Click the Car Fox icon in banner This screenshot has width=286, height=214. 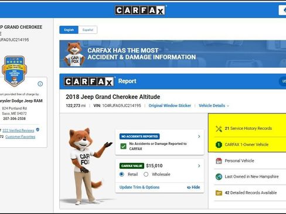click(x=74, y=54)
